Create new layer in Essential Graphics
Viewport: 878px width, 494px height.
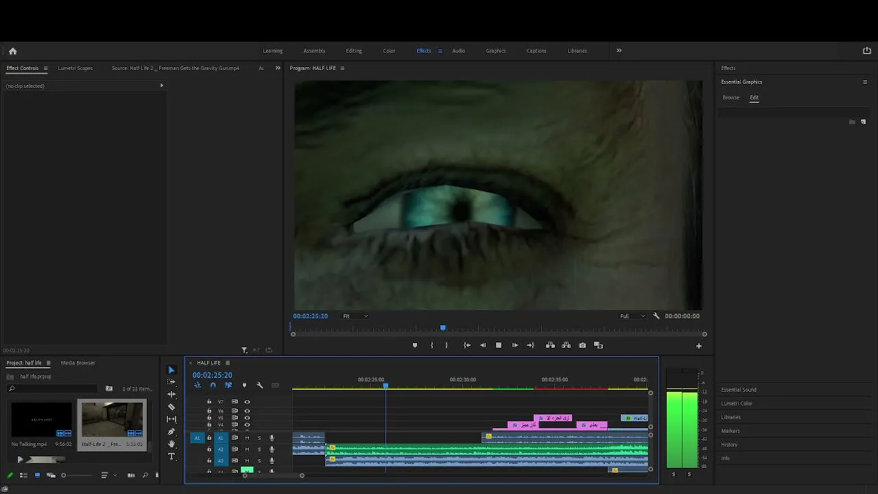click(863, 122)
